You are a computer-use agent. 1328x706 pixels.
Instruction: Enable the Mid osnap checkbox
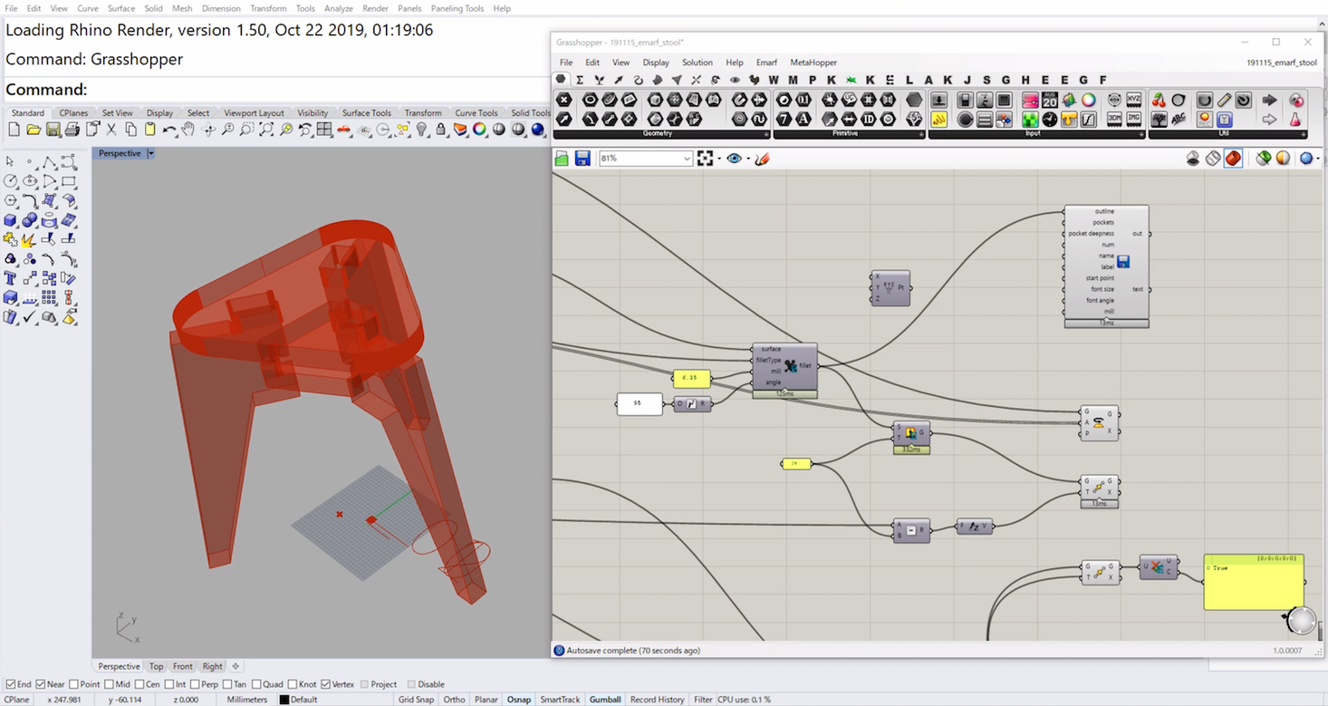pos(110,684)
